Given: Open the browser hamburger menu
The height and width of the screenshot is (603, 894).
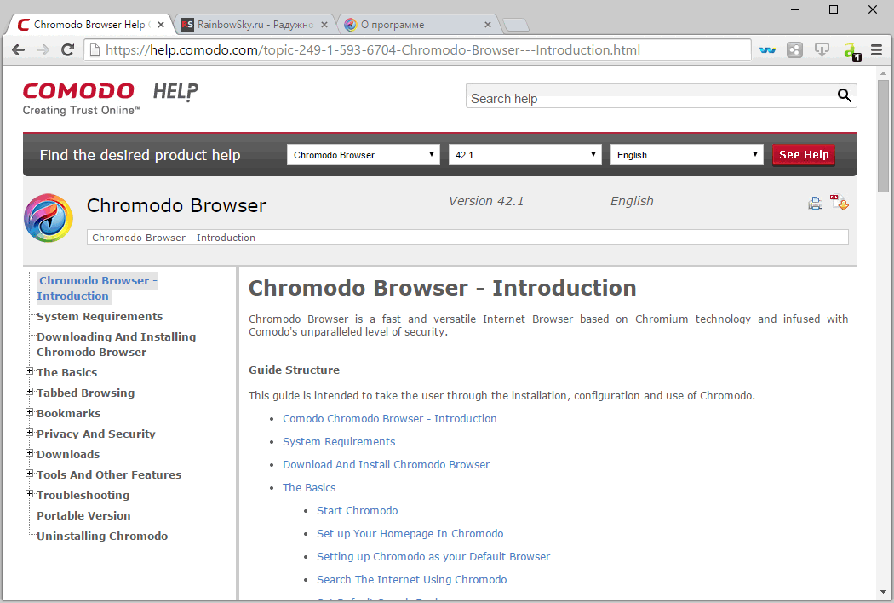Looking at the screenshot, I should click(877, 50).
